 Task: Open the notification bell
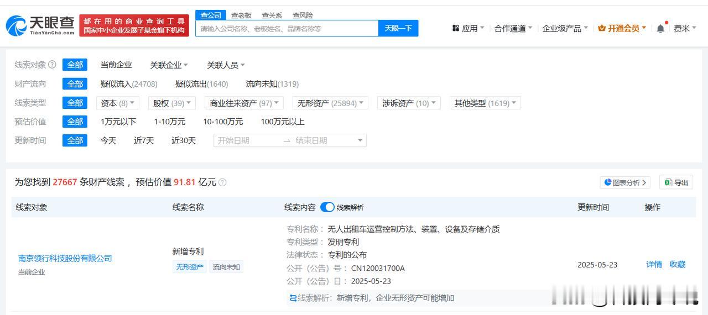660,29
